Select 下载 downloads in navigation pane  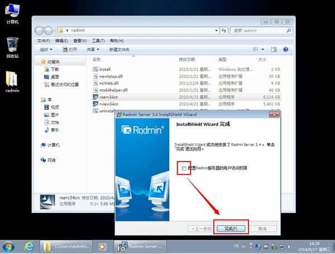[51, 69]
